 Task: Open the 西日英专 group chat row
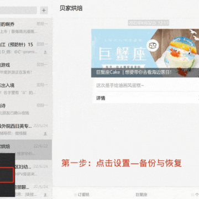point(26,129)
